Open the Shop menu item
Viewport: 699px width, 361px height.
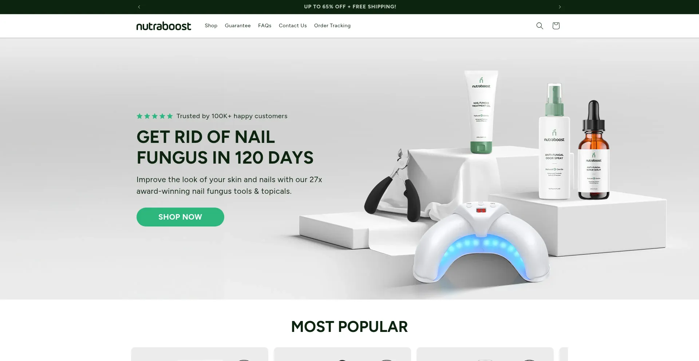(x=211, y=26)
